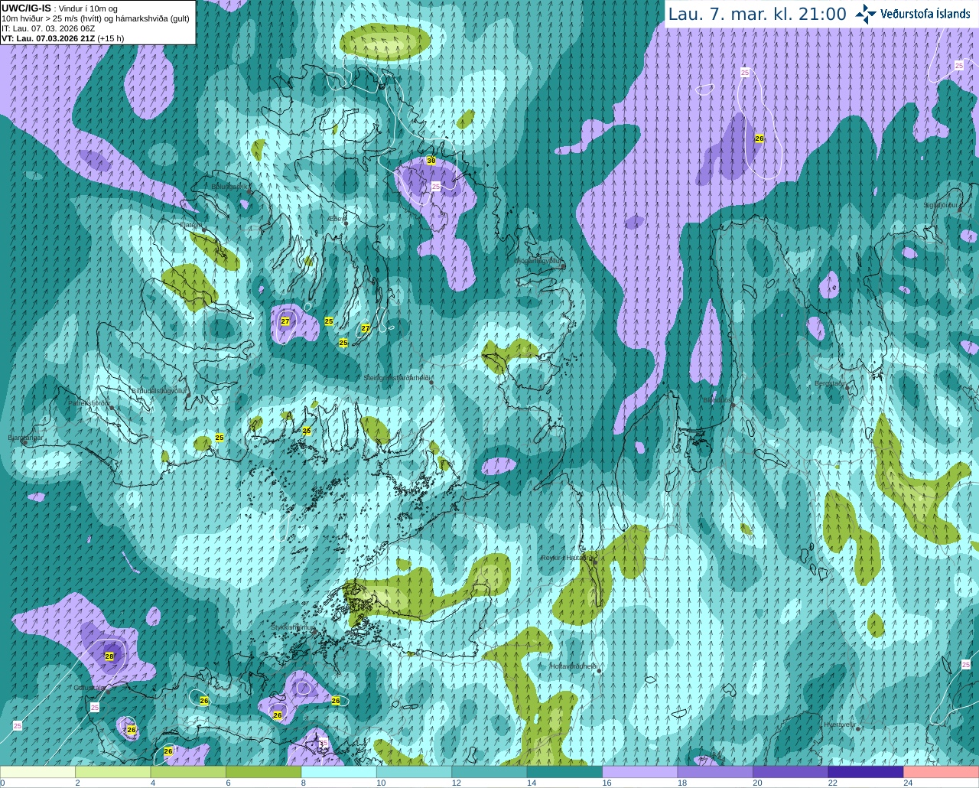The height and width of the screenshot is (788, 979).
Task: Click the Steingrímsfjarðarheiði station label
Action: point(397,378)
